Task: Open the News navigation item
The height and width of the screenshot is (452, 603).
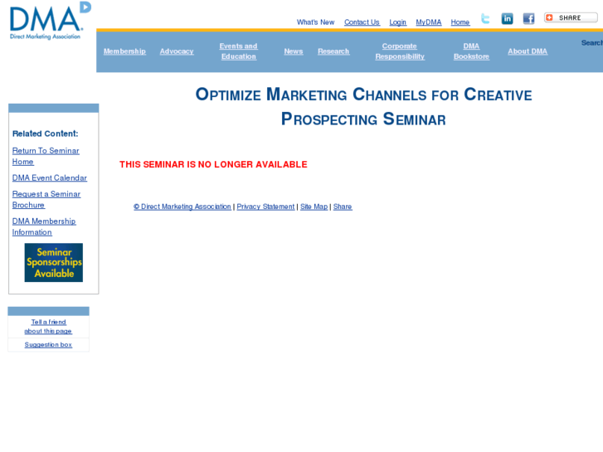Action: point(294,51)
